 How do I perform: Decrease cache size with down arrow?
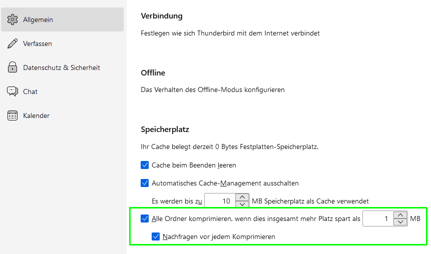[242, 204]
